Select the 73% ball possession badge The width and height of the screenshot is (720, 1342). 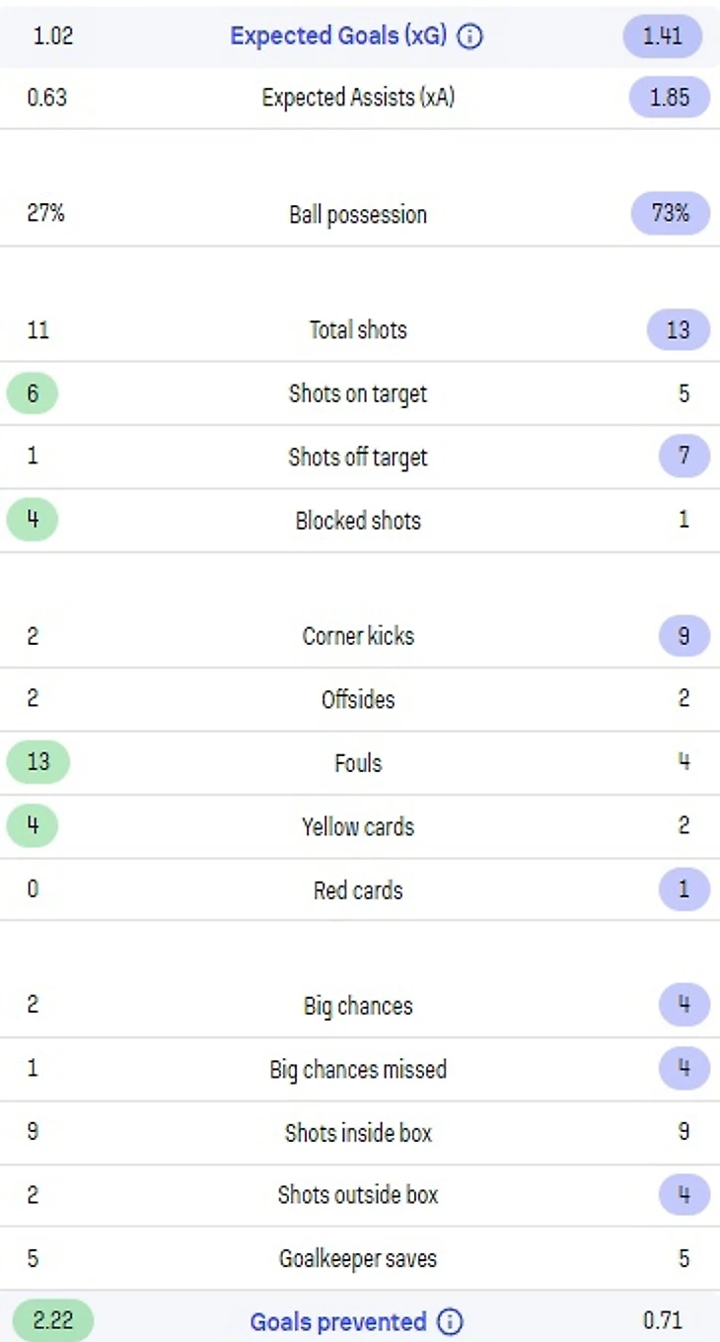669,214
